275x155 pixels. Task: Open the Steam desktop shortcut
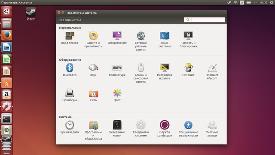31,13
